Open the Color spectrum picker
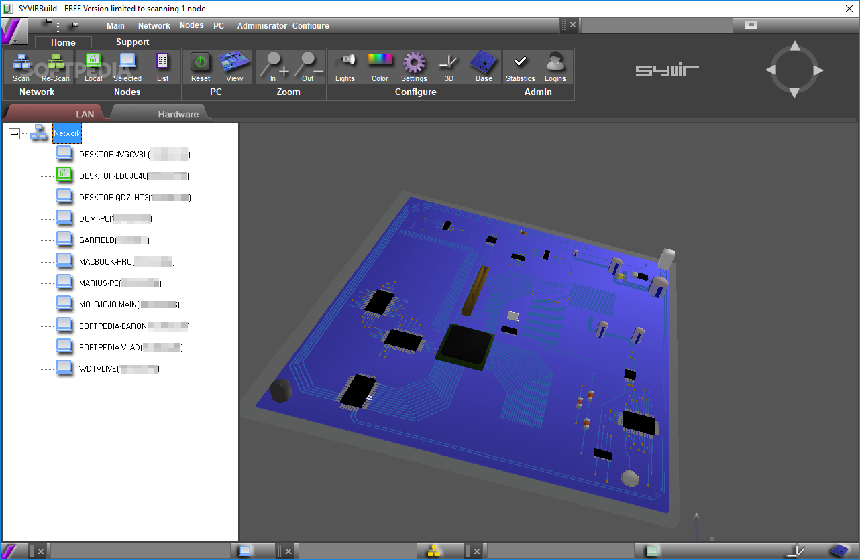860x560 pixels. pyautogui.click(x=380, y=60)
